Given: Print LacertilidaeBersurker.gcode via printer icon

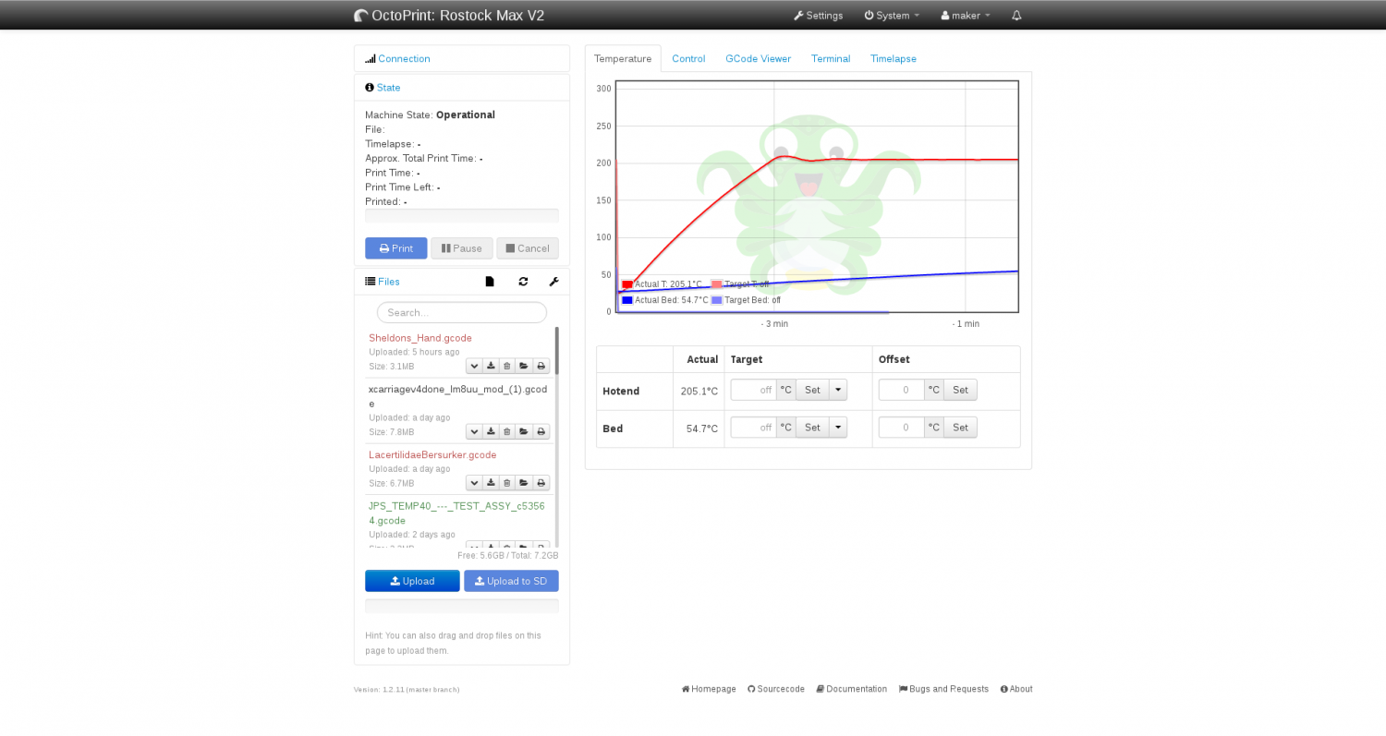Looking at the screenshot, I should click(541, 482).
